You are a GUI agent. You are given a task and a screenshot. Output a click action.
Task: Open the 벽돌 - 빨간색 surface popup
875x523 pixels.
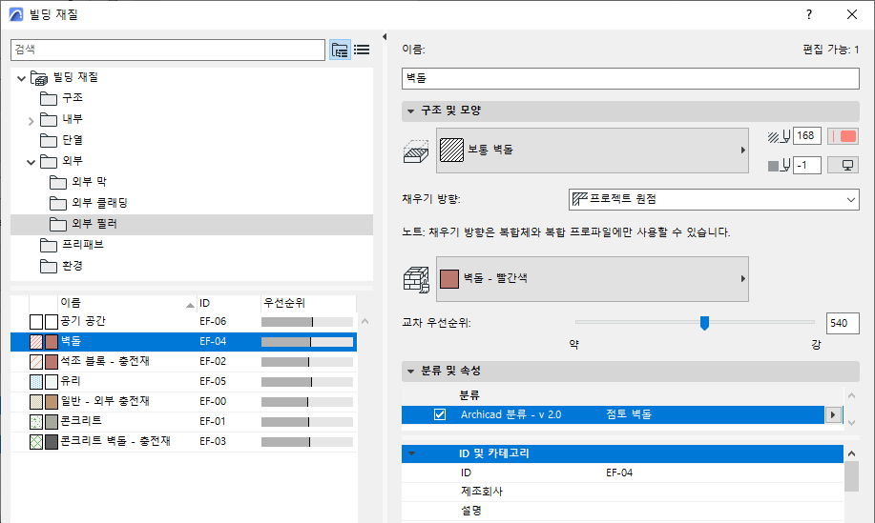click(x=592, y=278)
